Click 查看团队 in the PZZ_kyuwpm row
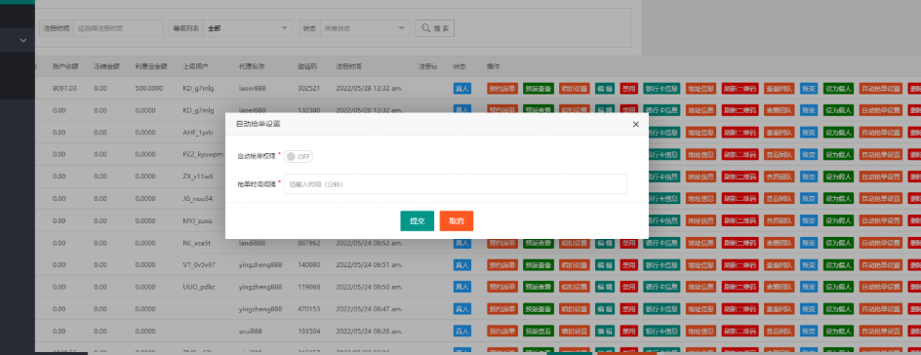The width and height of the screenshot is (921, 355). click(x=779, y=154)
